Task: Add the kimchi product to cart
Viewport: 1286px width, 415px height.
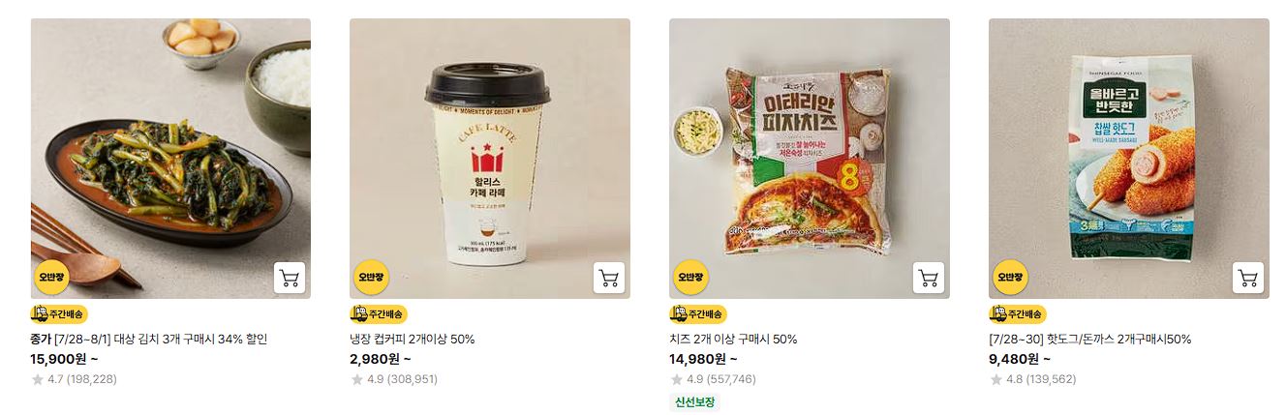Action: pyautogui.click(x=289, y=278)
